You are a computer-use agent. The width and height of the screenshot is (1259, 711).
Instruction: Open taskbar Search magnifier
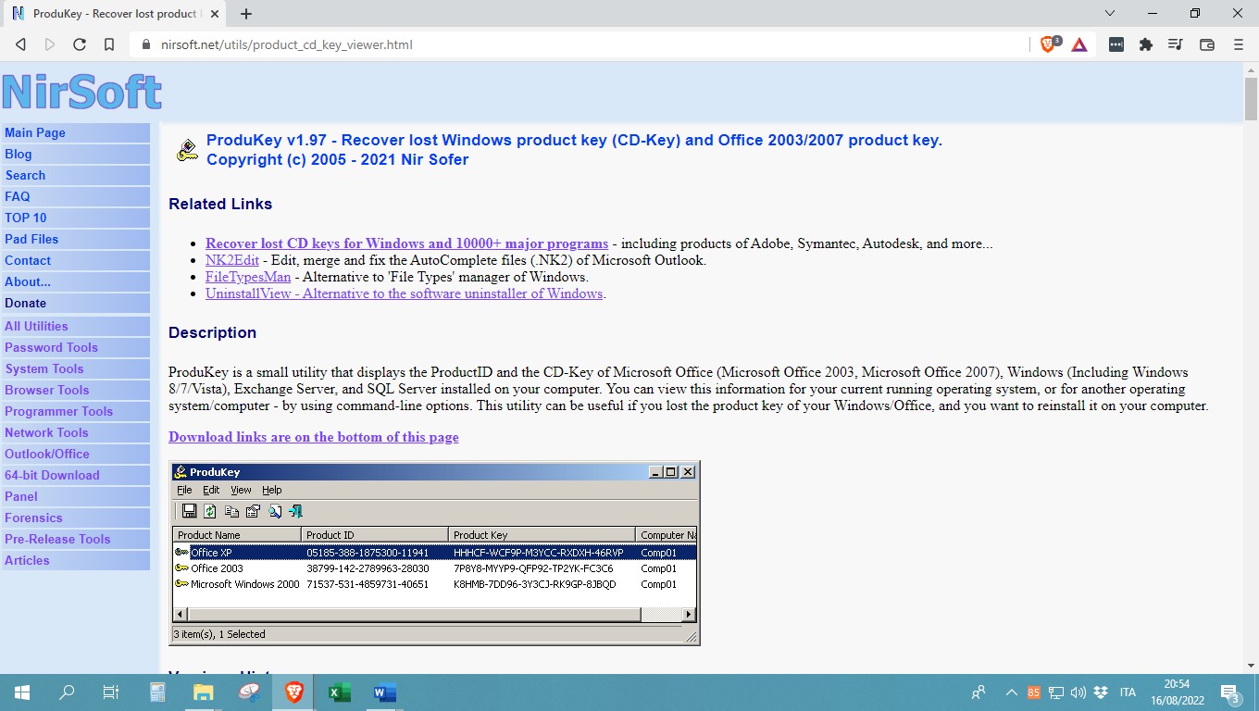[67, 692]
